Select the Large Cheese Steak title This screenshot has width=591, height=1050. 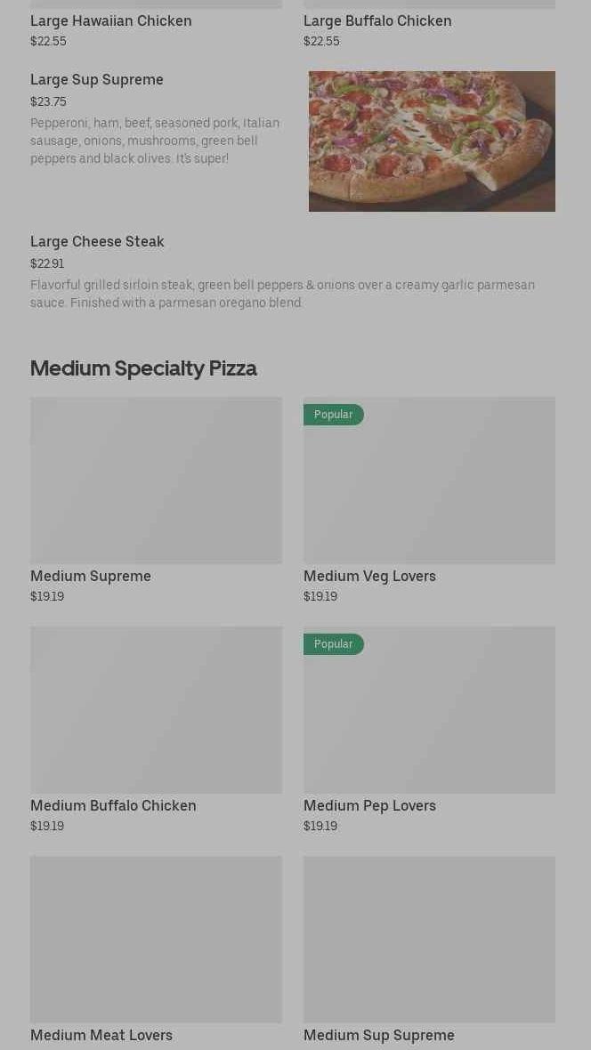97,242
